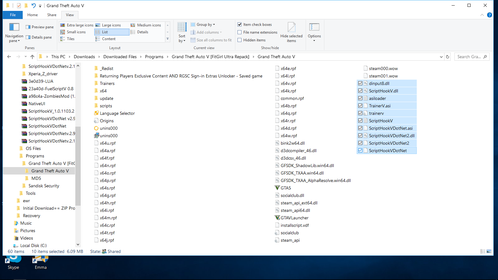498x280 pixels.
Task: Switch to the Share ribbon tab
Action: (52, 15)
